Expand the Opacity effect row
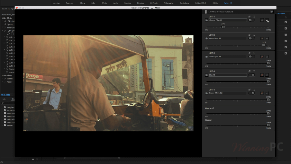This screenshot has width=291, height=164. pos(2,24)
